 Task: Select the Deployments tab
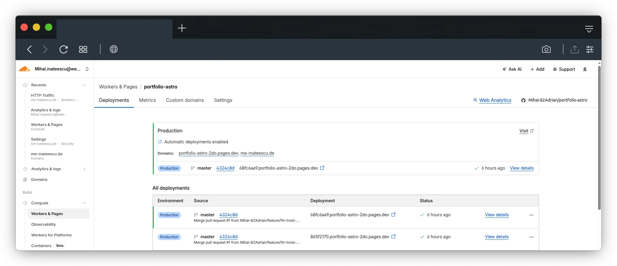click(114, 100)
